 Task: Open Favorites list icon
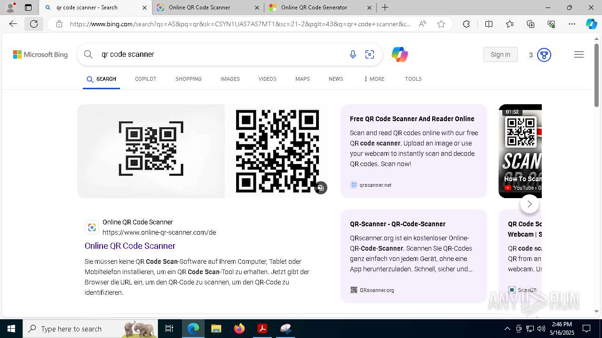click(510, 24)
